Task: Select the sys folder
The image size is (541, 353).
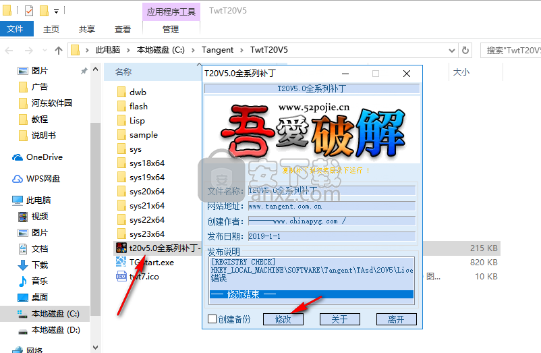Action: click(135, 149)
